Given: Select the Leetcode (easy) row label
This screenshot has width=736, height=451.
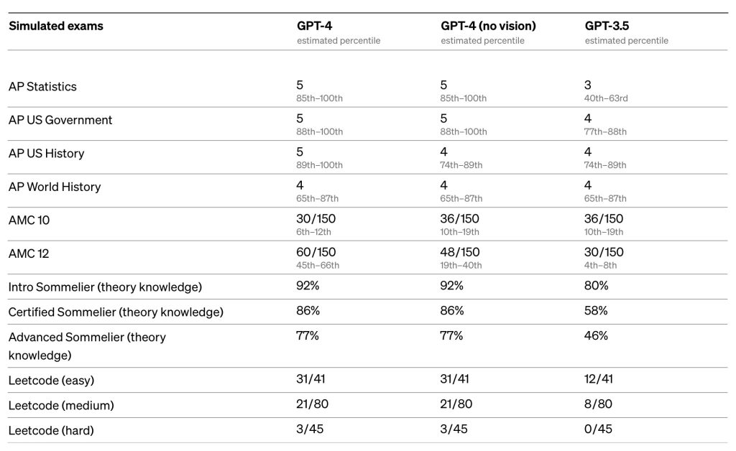Looking at the screenshot, I should (51, 380).
